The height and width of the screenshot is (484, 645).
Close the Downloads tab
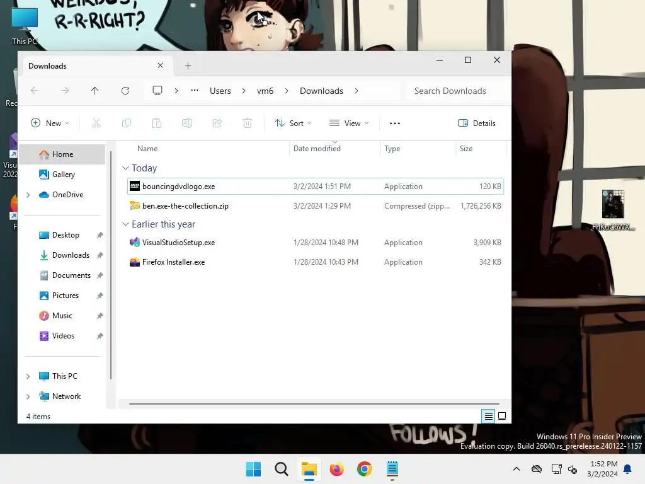coord(161,66)
